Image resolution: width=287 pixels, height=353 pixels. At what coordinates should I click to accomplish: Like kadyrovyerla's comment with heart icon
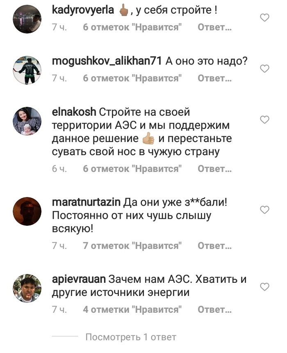[x=264, y=18]
